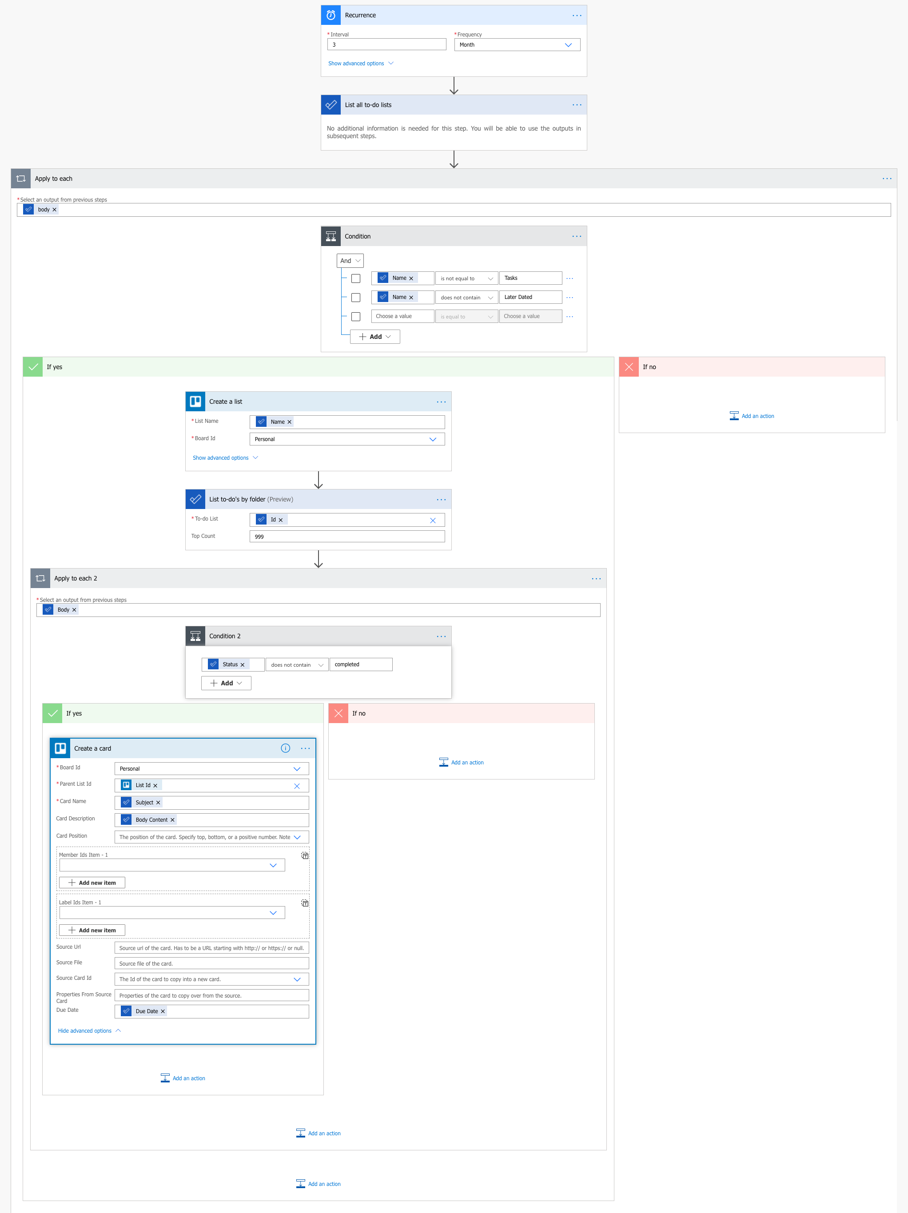Click the Top Count field showing 999
Screen dimensions: 908x1213
click(346, 536)
